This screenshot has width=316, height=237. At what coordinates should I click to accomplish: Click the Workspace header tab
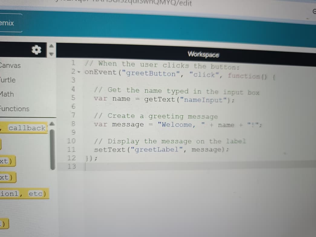point(203,54)
